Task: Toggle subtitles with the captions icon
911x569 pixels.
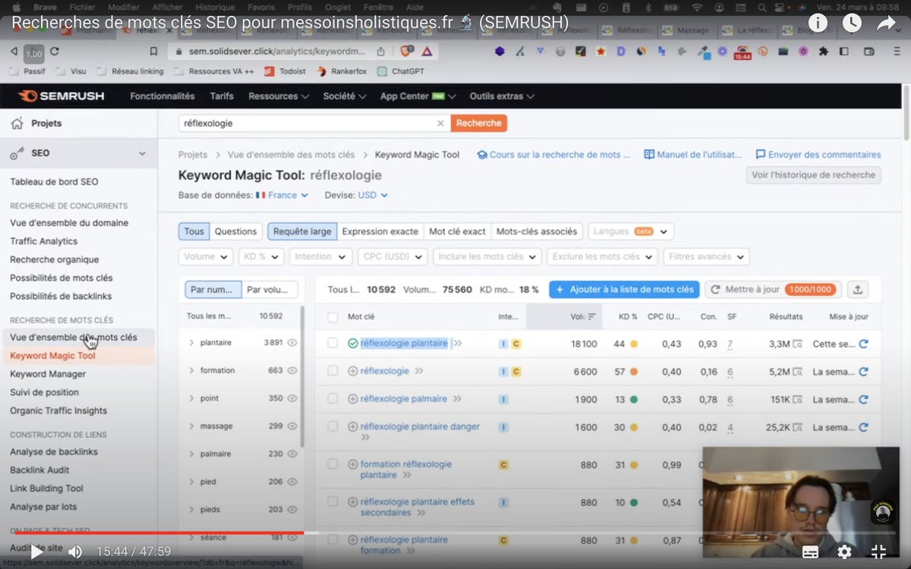Action: [810, 552]
